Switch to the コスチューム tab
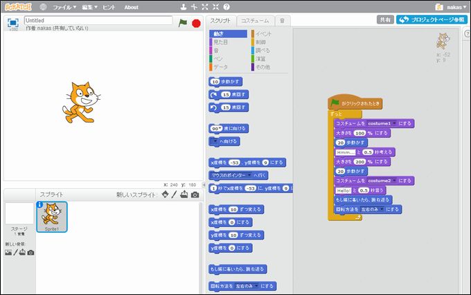Viewport: 471px width, 295px height. pyautogui.click(x=256, y=21)
